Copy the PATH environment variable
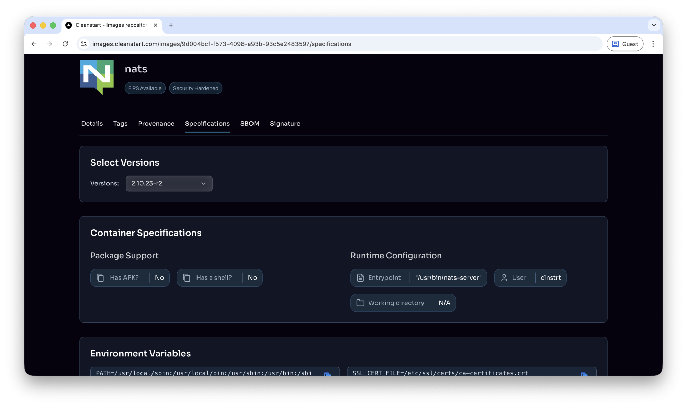The height and width of the screenshot is (408, 687). [327, 374]
